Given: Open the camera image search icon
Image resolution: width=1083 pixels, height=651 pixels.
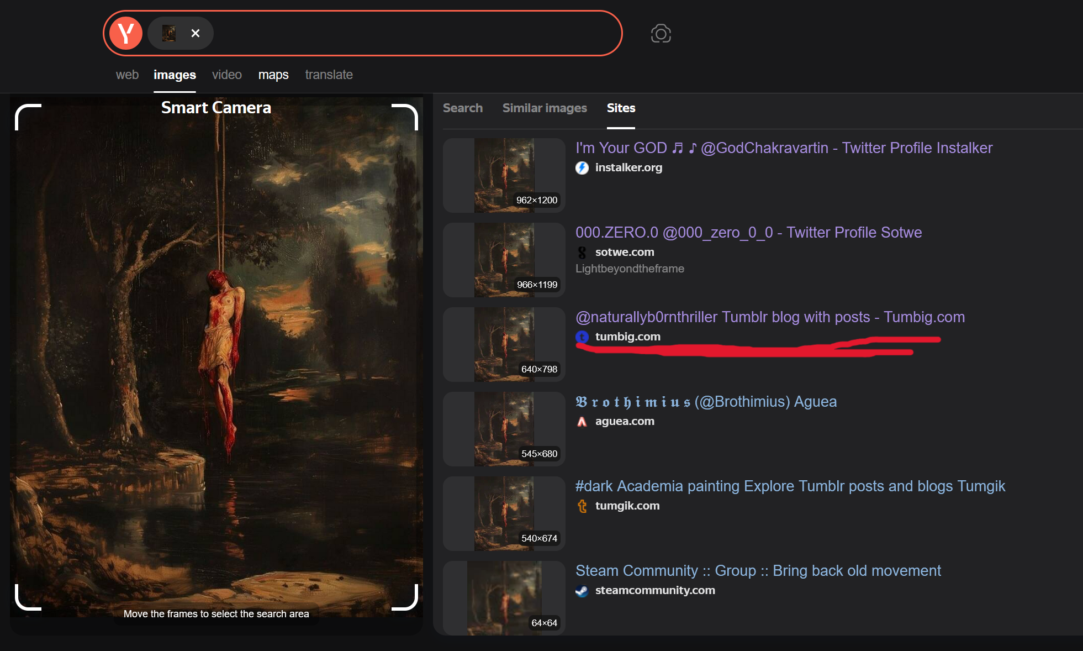Looking at the screenshot, I should click(661, 33).
